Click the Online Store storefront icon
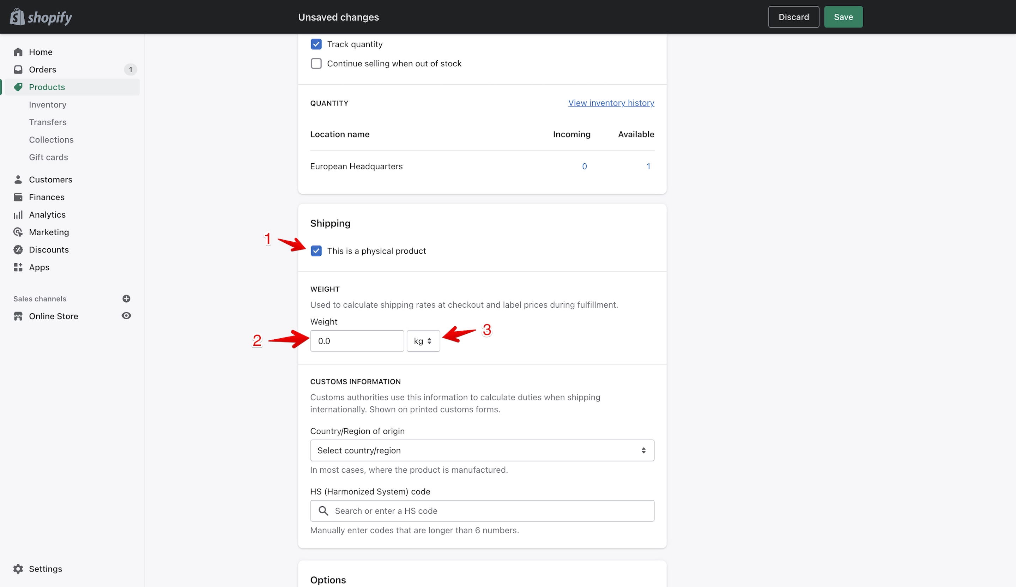1016x587 pixels. point(18,316)
